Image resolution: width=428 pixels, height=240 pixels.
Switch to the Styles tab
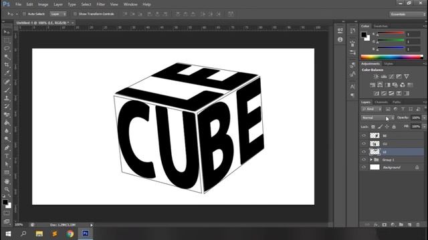[389, 64]
